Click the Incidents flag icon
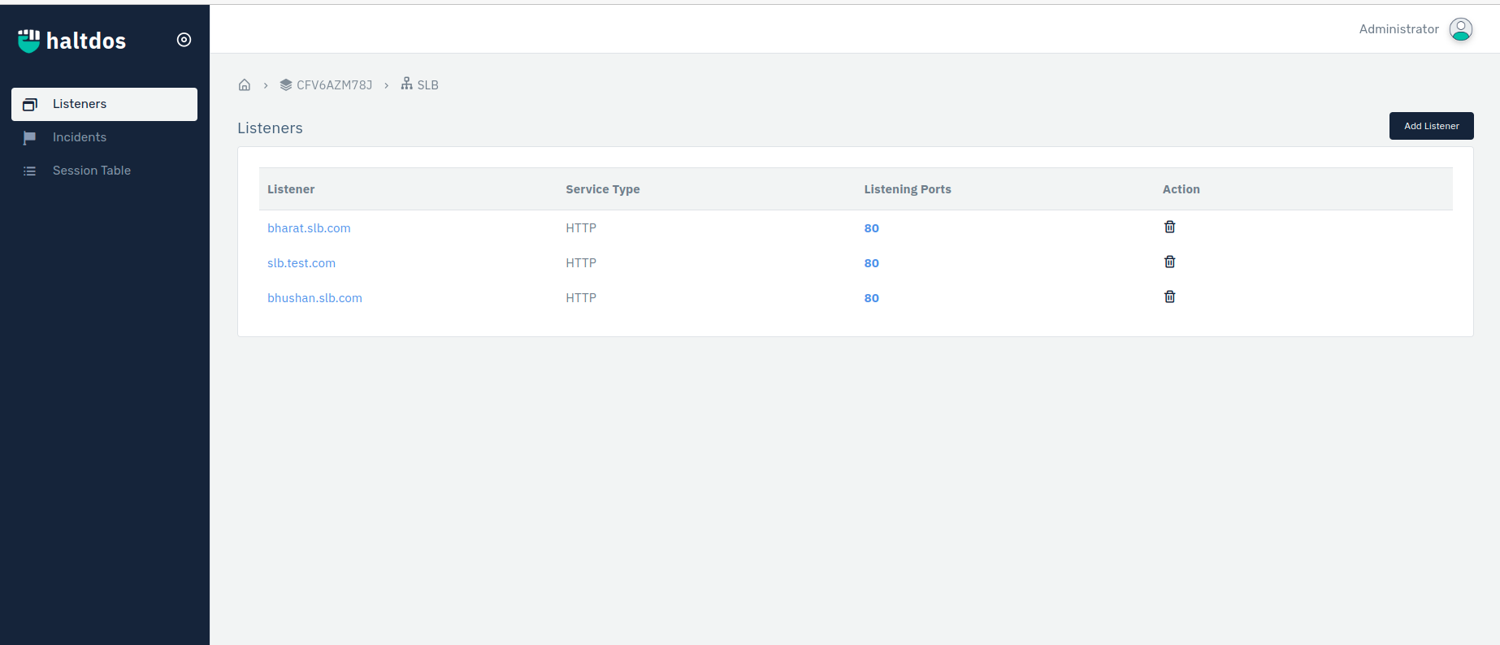 point(30,138)
